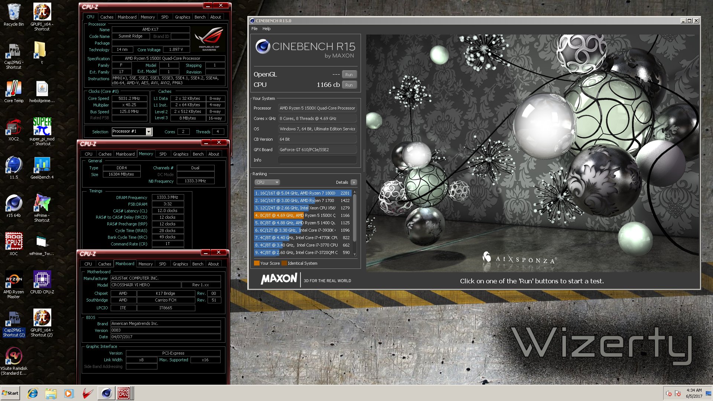
Task: Click the system tray volume icon
Action: [668, 394]
